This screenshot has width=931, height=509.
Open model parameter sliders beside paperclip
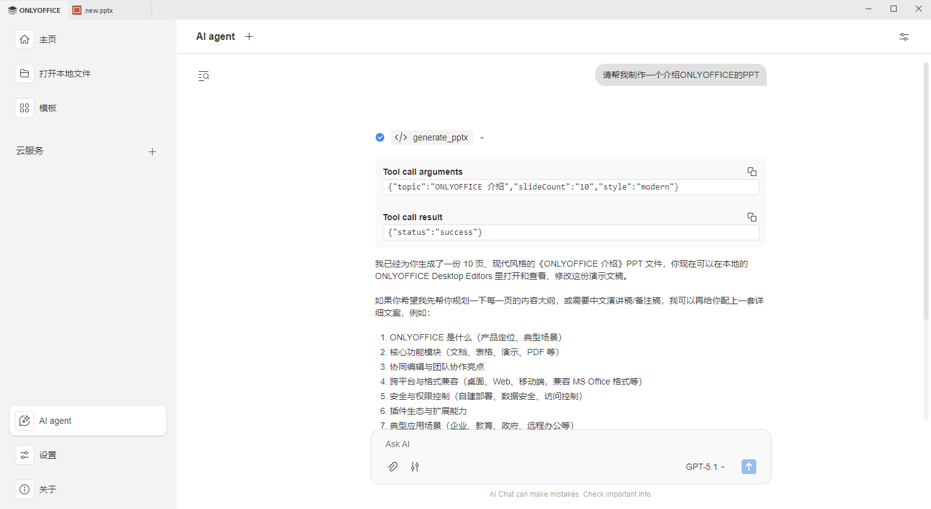415,467
